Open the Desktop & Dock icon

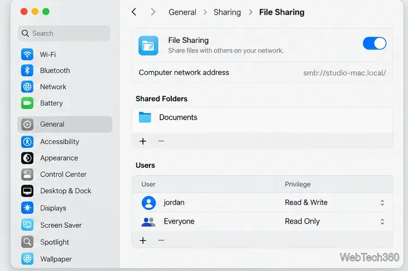27,191
